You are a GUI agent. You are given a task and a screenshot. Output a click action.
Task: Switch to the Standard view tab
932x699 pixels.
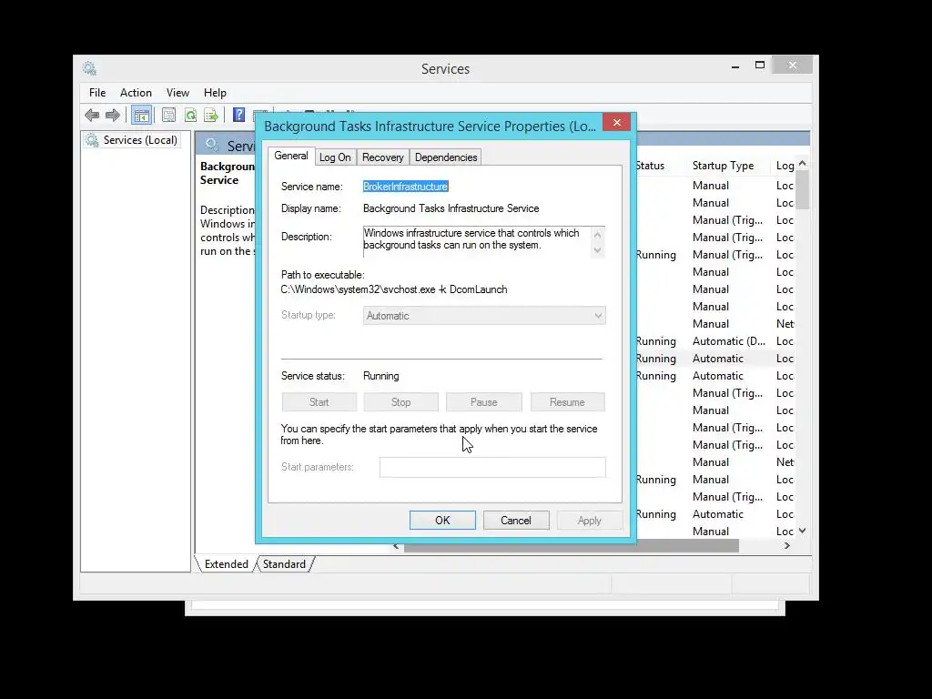pyautogui.click(x=284, y=564)
